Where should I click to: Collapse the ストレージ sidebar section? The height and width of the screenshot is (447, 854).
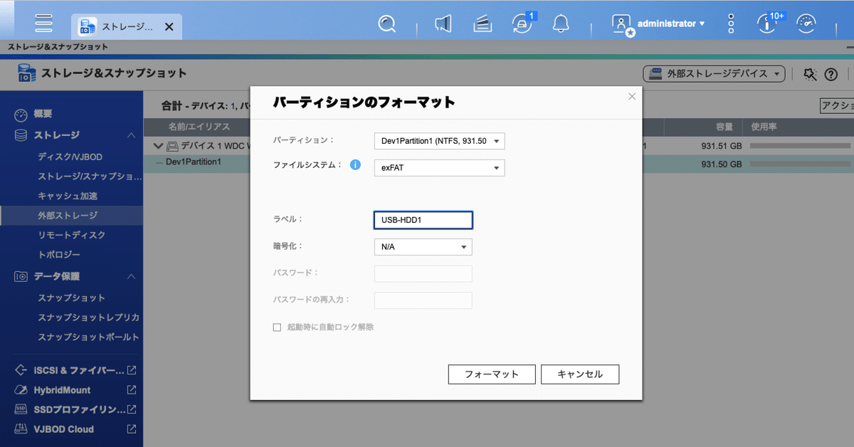click(x=131, y=135)
